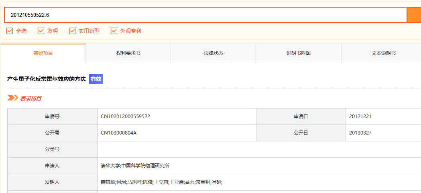Switch to the 著录项目 tab

pos(43,53)
